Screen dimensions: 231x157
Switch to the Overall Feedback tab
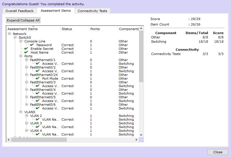coord(19,11)
